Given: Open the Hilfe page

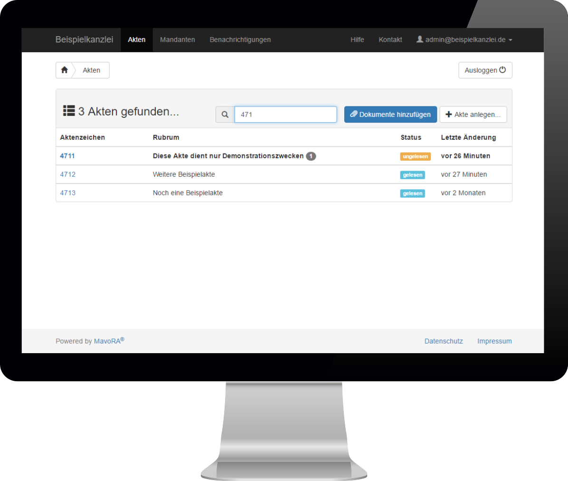Looking at the screenshot, I should pos(357,40).
